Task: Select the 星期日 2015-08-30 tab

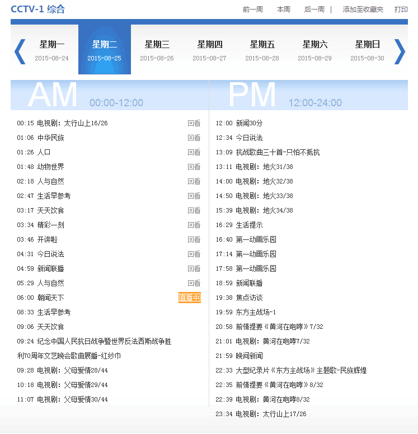Action: pyautogui.click(x=367, y=50)
